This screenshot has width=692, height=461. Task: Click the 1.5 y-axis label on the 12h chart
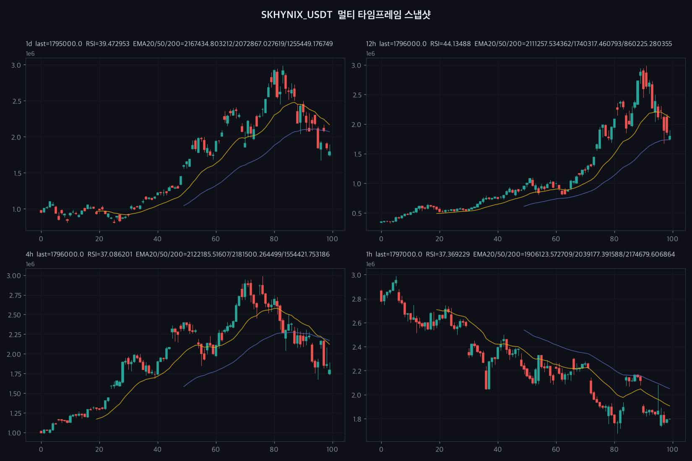point(356,154)
